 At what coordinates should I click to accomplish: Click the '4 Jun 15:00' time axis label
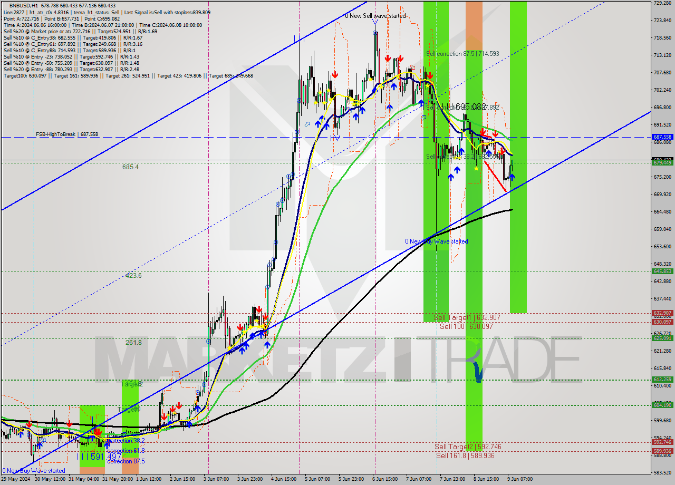click(284, 479)
